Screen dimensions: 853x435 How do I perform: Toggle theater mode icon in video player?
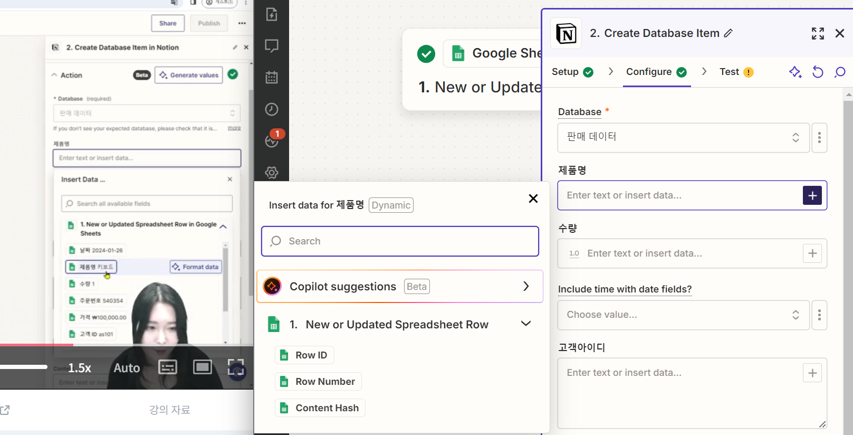point(202,367)
